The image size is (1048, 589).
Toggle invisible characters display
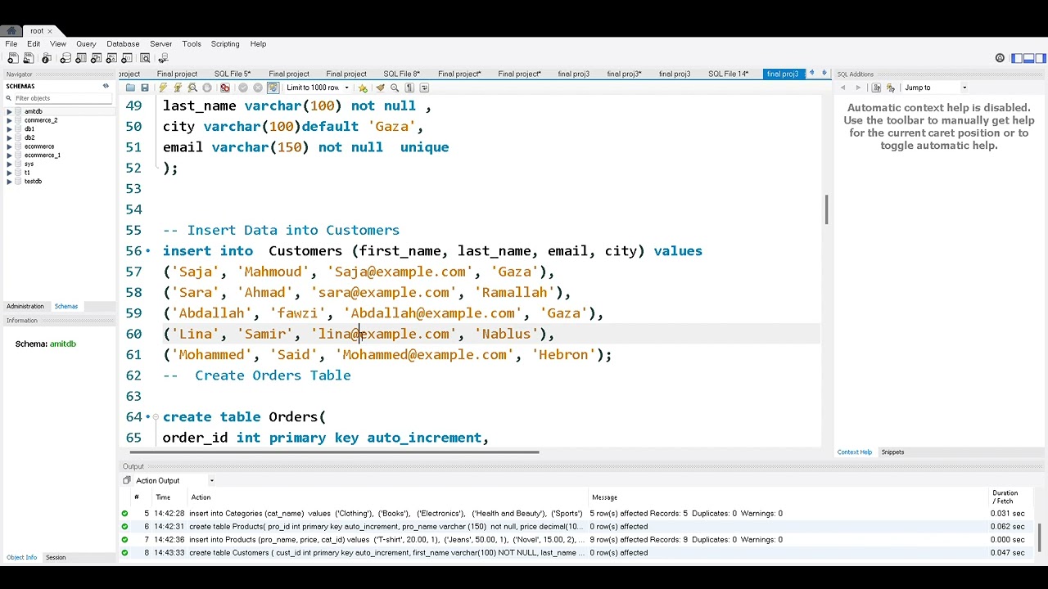click(409, 88)
